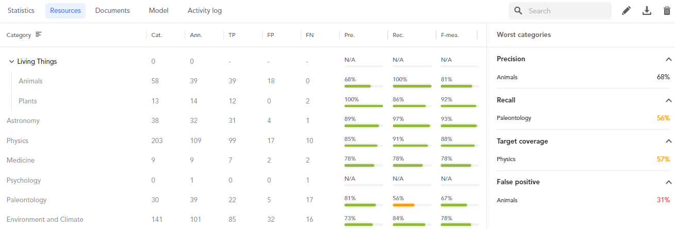Switch to the Statistics tab
This screenshot has width=675, height=229.
pos(21,11)
